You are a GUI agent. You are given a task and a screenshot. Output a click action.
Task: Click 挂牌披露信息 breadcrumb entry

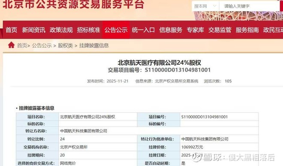(x=94, y=45)
